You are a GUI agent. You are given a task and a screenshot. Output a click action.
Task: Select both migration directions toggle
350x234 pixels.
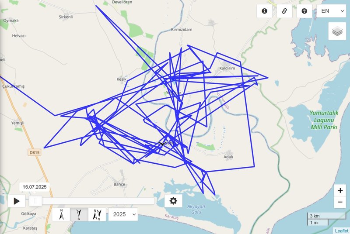click(97, 214)
